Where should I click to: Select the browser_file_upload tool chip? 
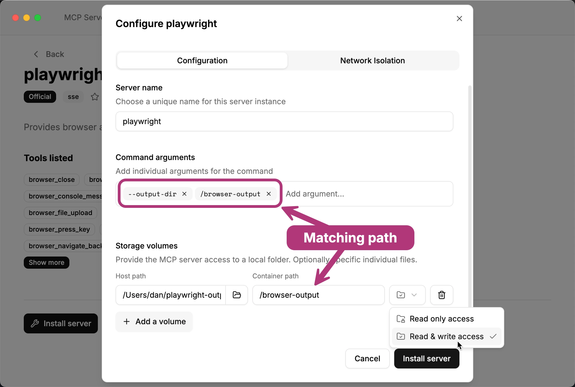(x=61, y=213)
